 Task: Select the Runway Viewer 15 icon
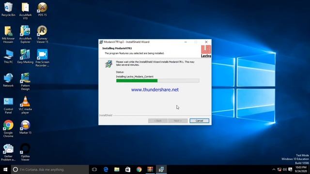coord(42,34)
